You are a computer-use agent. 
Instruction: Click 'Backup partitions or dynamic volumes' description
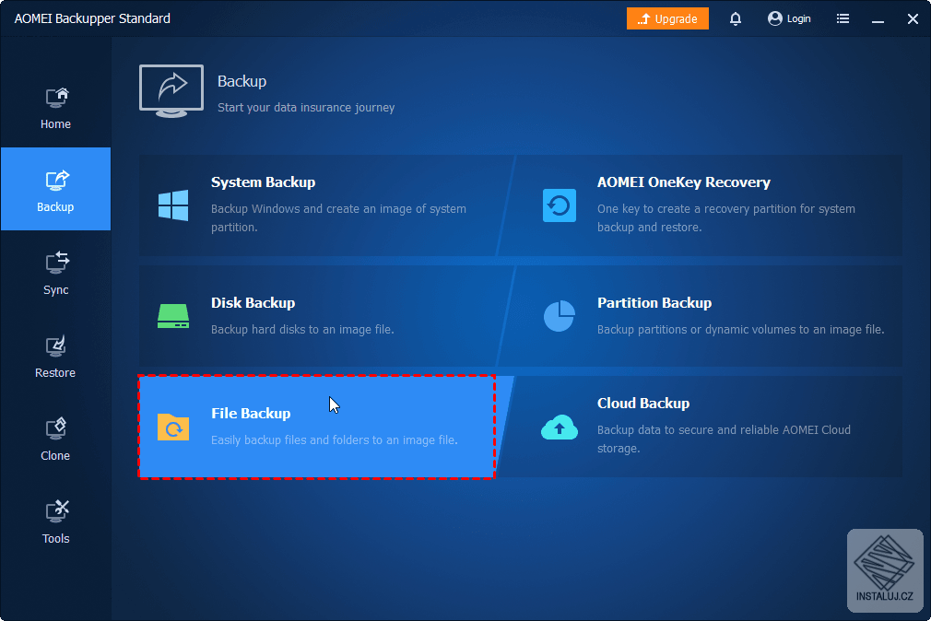[x=740, y=330]
